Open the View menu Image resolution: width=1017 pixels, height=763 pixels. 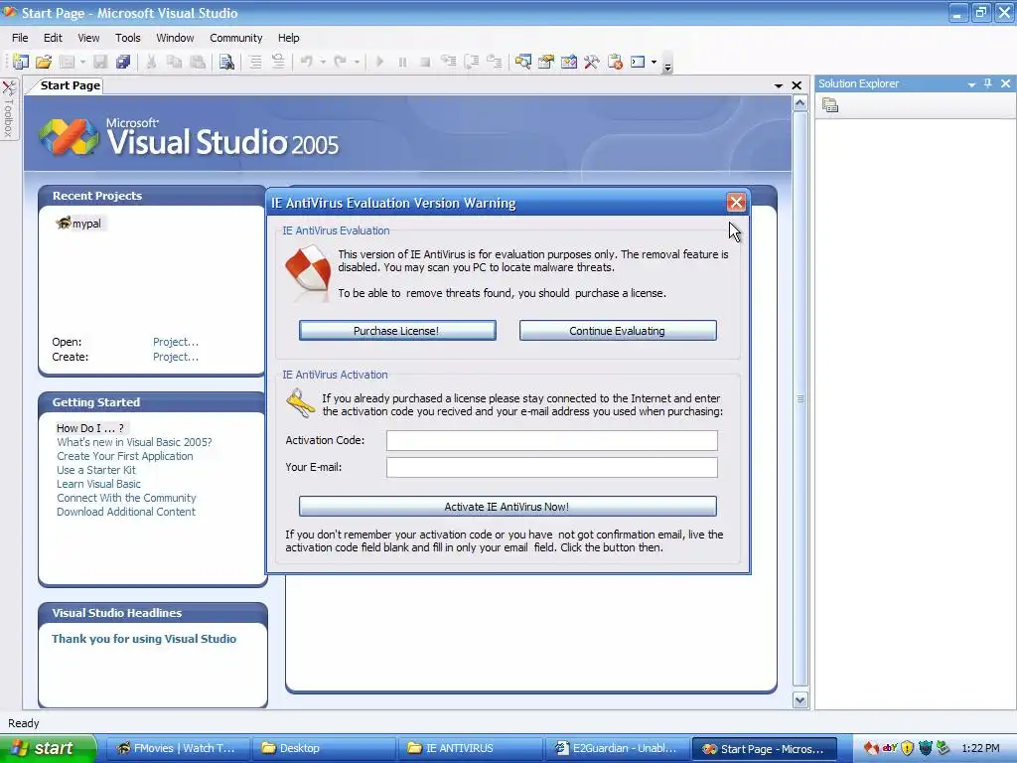click(x=88, y=38)
